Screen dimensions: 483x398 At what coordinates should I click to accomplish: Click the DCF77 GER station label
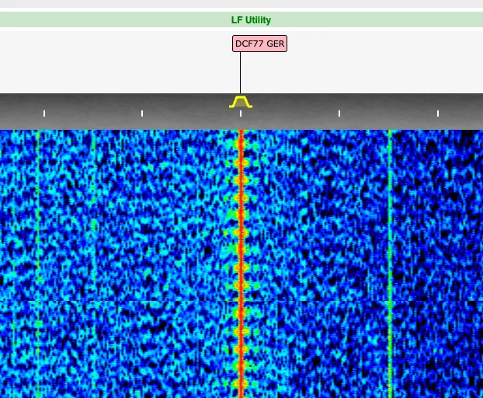259,44
